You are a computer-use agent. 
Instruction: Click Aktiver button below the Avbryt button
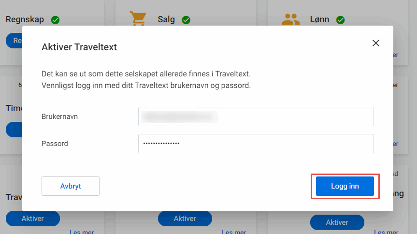click(33, 219)
